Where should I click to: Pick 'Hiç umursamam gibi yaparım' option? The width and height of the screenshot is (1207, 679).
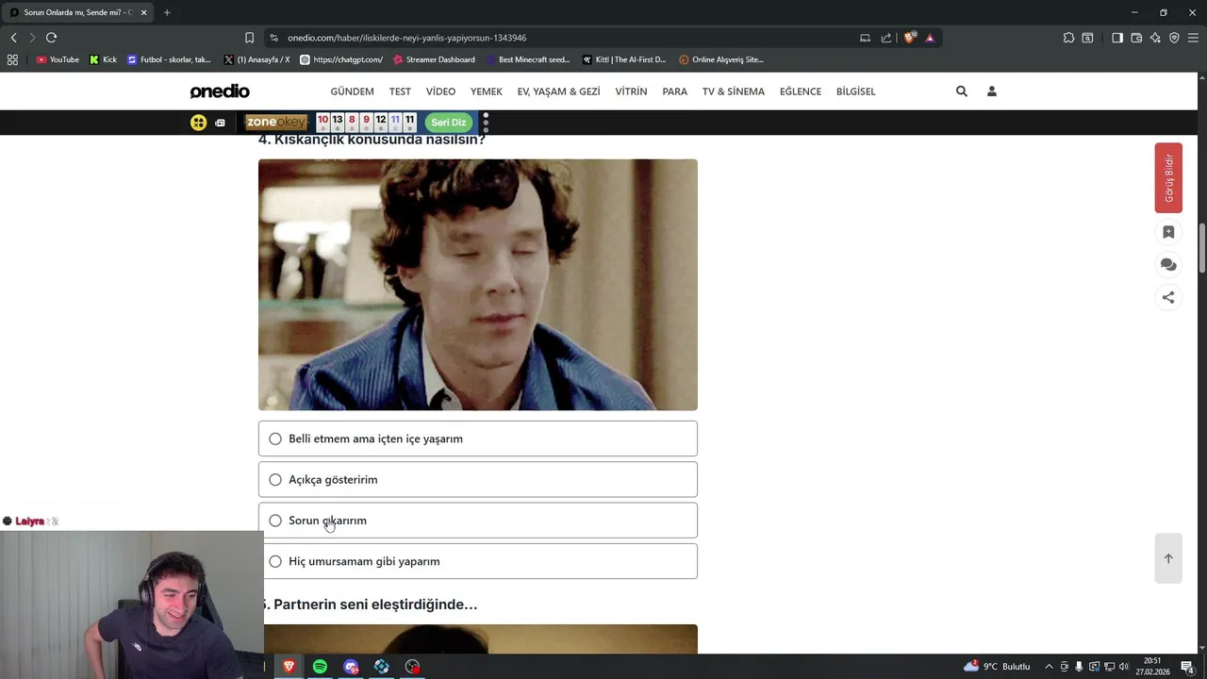(478, 561)
